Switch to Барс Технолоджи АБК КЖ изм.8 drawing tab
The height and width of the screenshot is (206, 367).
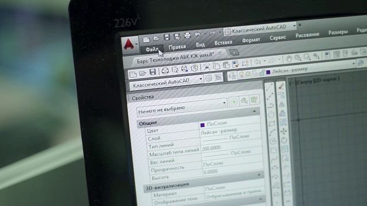[x=175, y=58]
